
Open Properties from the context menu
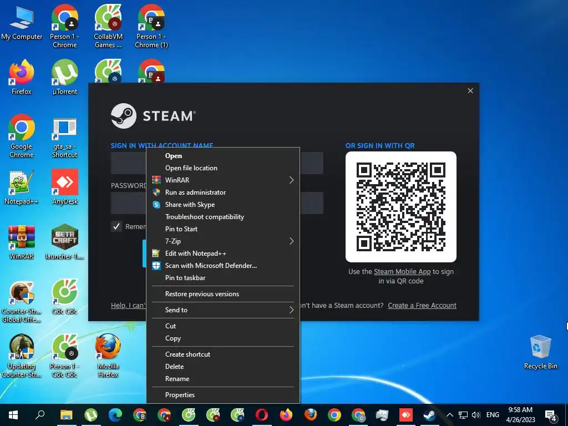coord(223,395)
